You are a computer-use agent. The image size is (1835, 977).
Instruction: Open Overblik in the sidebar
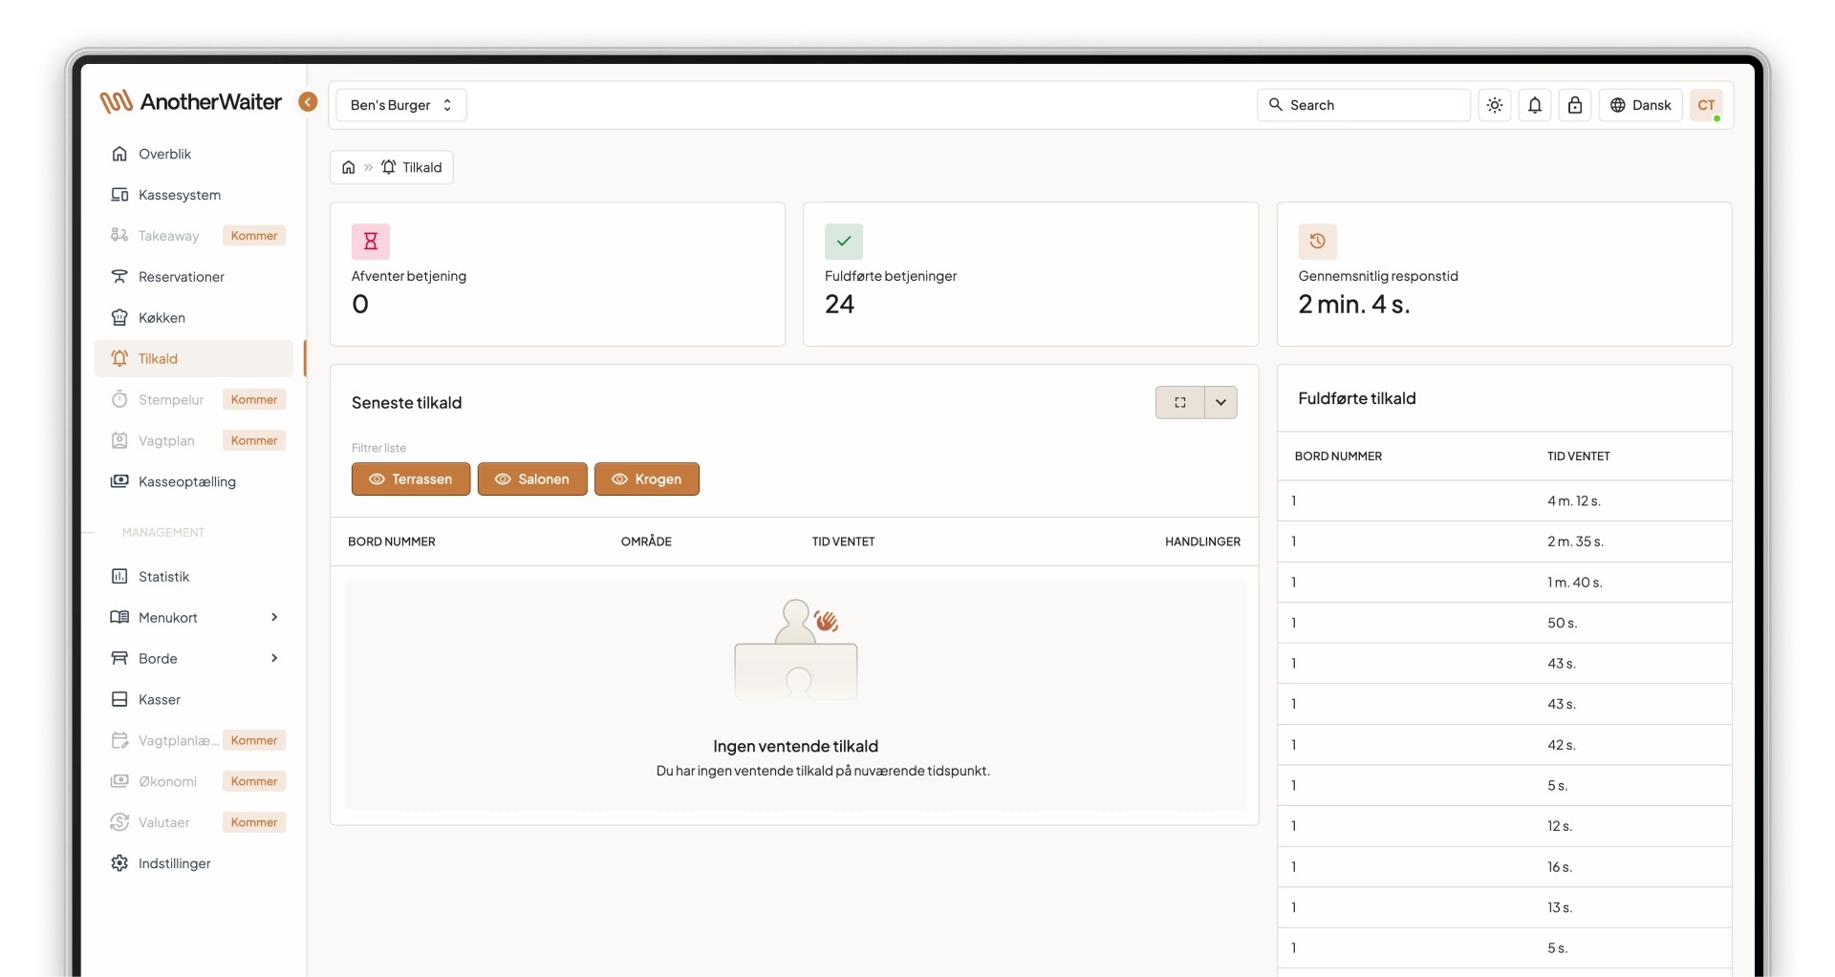click(x=194, y=154)
